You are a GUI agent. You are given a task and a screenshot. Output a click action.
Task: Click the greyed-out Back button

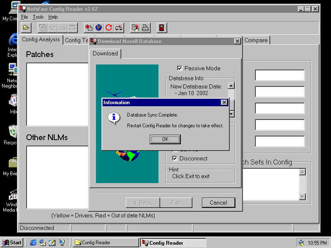pos(143,203)
